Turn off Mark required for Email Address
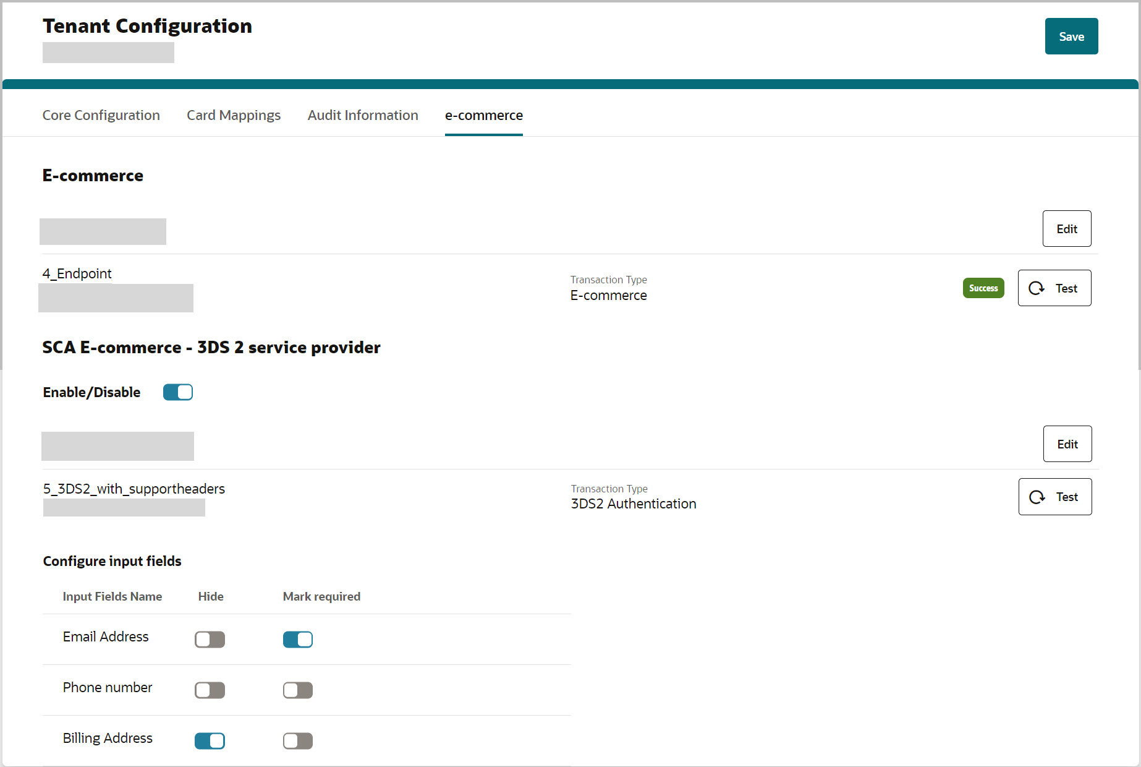This screenshot has height=767, width=1141. (297, 639)
